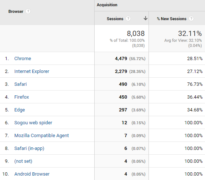Select Edge new sessions 34.68%
The height and width of the screenshot is (180, 205).
(x=195, y=110)
